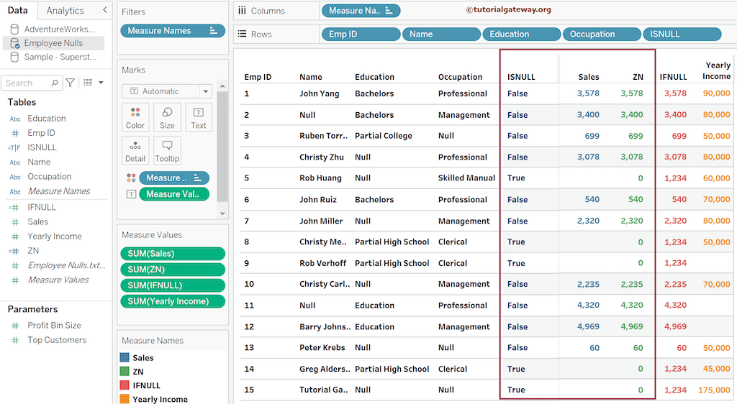Image resolution: width=737 pixels, height=404 pixels.
Task: Click the Detail marks card button
Action: click(135, 150)
